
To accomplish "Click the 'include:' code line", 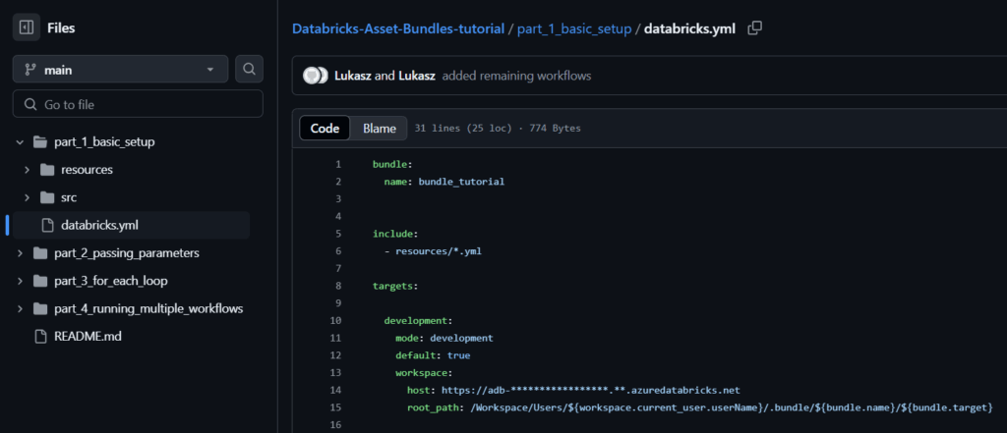I will 394,234.
